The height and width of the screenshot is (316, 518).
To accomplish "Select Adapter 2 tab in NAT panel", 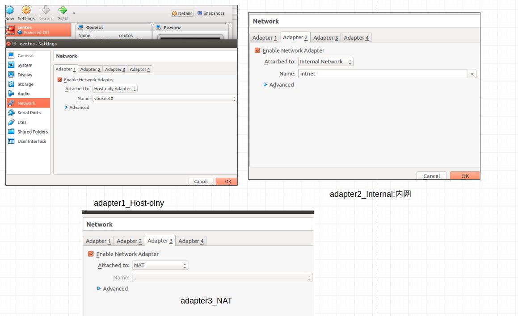I will tap(129, 241).
